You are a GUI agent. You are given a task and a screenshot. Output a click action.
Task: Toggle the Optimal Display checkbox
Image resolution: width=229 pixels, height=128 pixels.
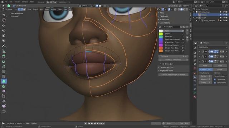click(x=215, y=80)
